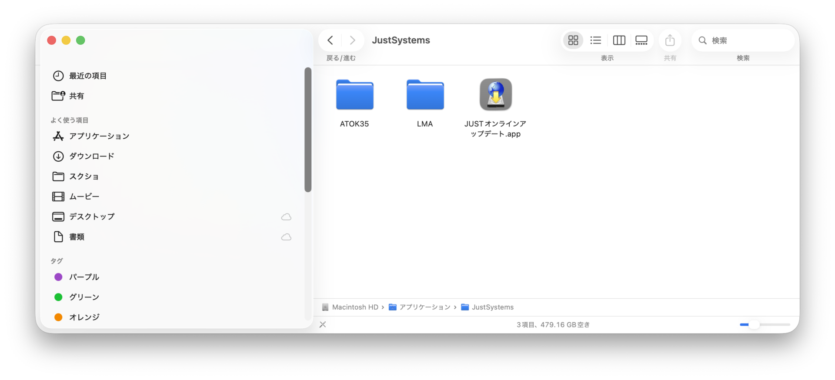Select デスクトップ in the sidebar

pos(92,217)
